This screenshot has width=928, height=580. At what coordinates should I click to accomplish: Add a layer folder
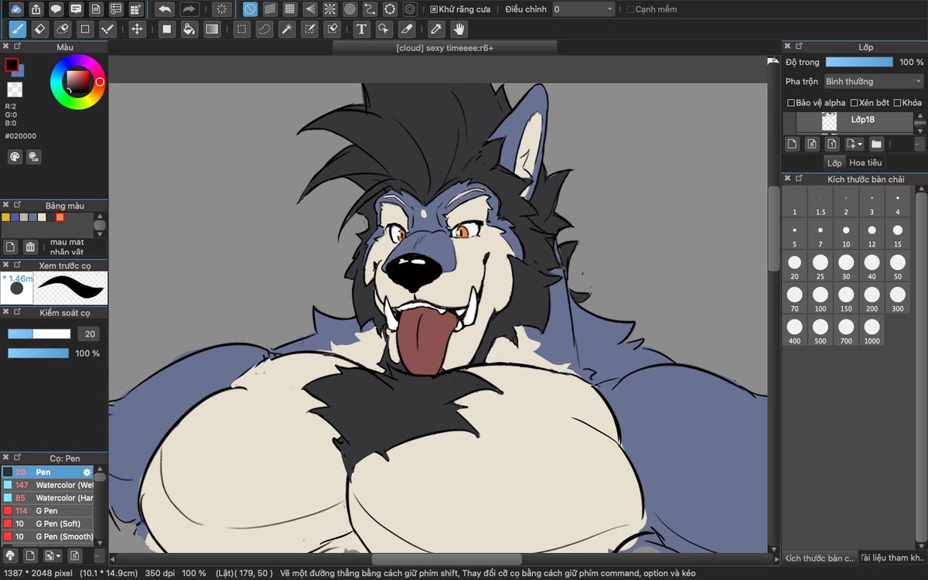[x=876, y=144]
